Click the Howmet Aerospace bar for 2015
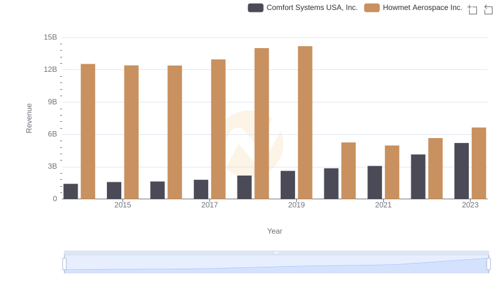Viewport: 500px width, 288px height. [131, 132]
